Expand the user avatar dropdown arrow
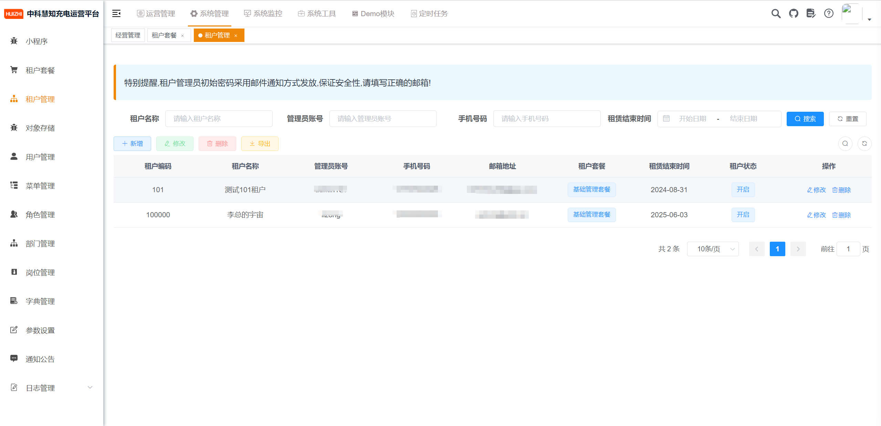This screenshot has width=881, height=426. click(x=869, y=20)
